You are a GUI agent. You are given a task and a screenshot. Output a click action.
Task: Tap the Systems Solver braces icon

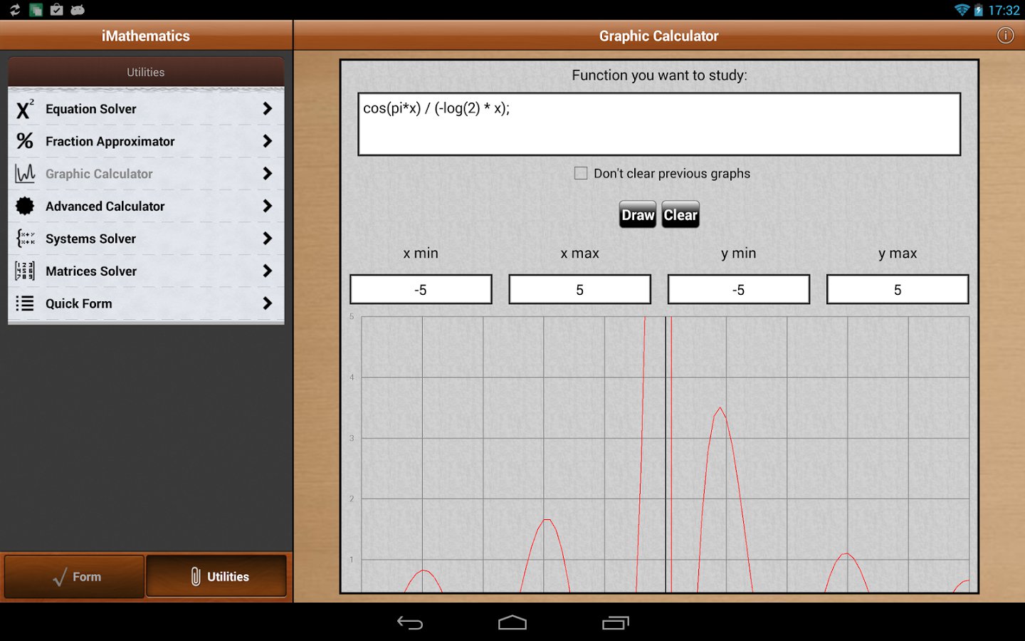click(x=25, y=239)
